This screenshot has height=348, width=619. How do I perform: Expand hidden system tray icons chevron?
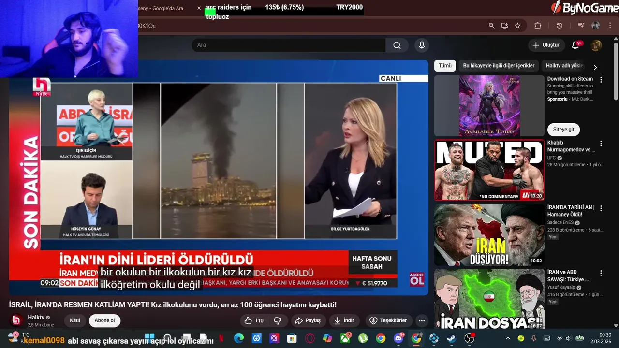[x=508, y=338]
